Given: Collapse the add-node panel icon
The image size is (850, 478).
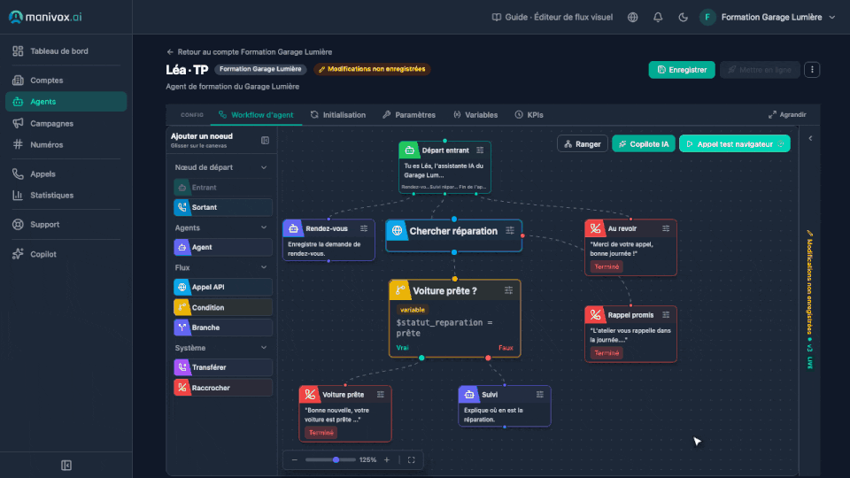Looking at the screenshot, I should coord(265,141).
